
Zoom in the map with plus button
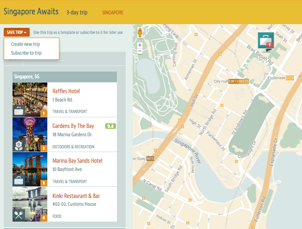click(140, 45)
